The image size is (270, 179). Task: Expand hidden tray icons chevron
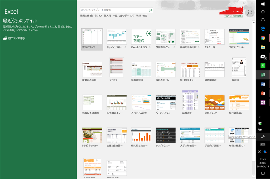(x=260, y=117)
